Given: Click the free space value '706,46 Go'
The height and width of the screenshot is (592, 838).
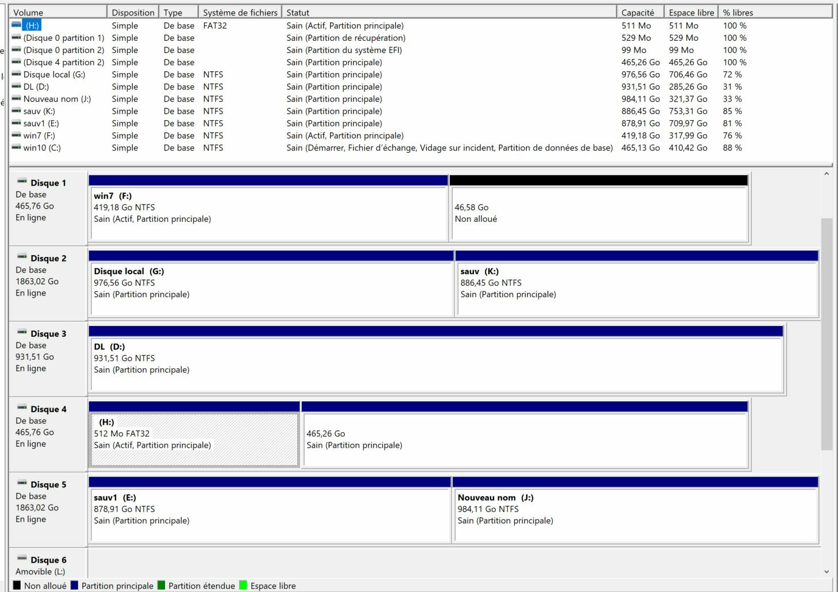Looking at the screenshot, I should [688, 74].
